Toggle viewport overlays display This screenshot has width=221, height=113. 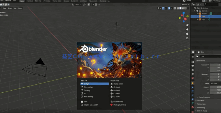[x=169, y=8]
